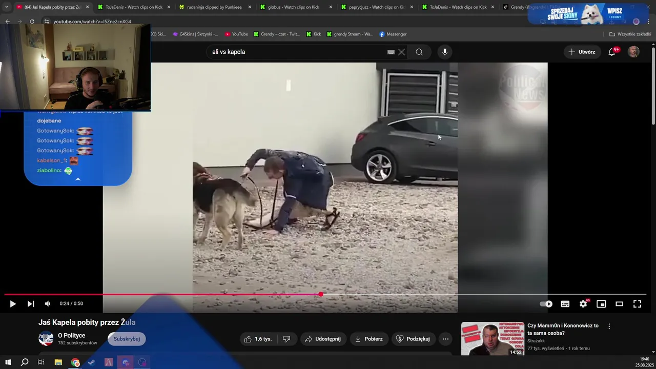Switch to rudaninja clipped by Punkieee tab

(x=215, y=7)
